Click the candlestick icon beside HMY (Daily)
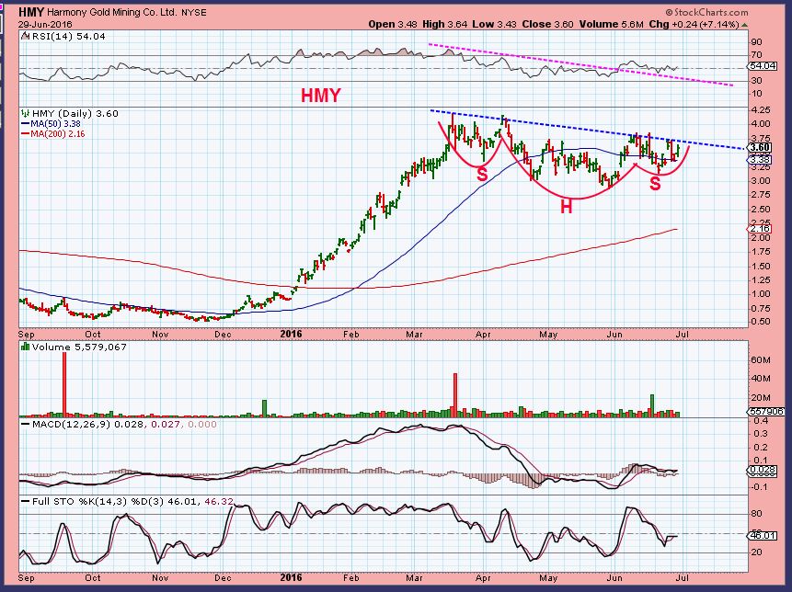Viewport: 792px width, 592px height. (x=25, y=114)
